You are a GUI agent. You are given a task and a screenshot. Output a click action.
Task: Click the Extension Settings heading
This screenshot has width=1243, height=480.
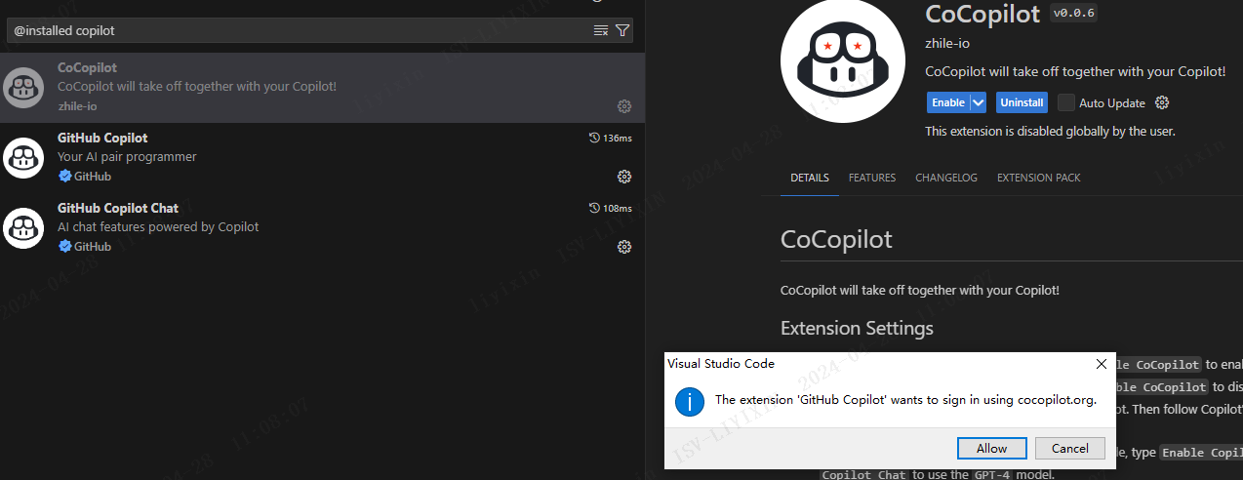coord(857,328)
